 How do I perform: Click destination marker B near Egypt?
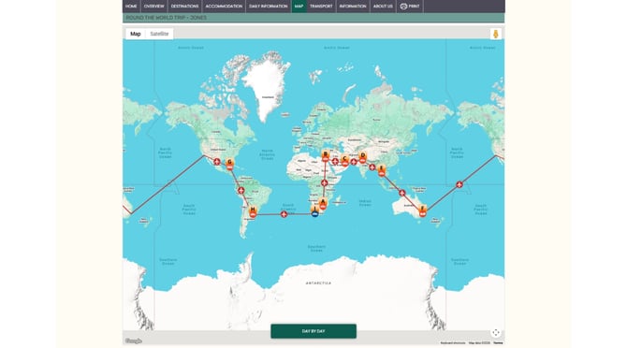pos(326,156)
